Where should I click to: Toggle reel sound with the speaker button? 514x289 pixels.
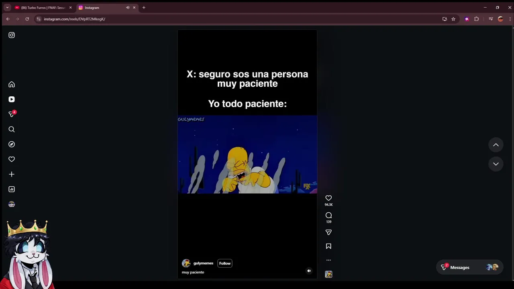click(x=309, y=271)
